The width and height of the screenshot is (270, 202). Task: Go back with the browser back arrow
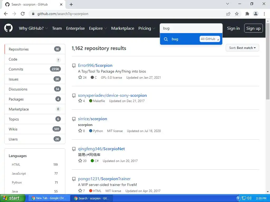click(x=6, y=14)
